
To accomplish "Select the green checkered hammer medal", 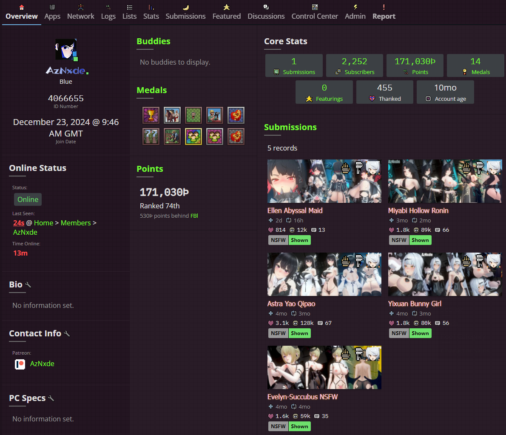I will (x=193, y=115).
